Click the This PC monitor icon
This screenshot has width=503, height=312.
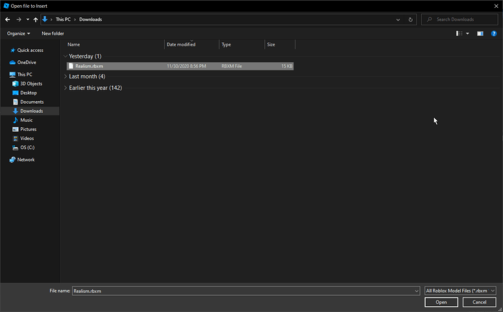[x=12, y=75]
